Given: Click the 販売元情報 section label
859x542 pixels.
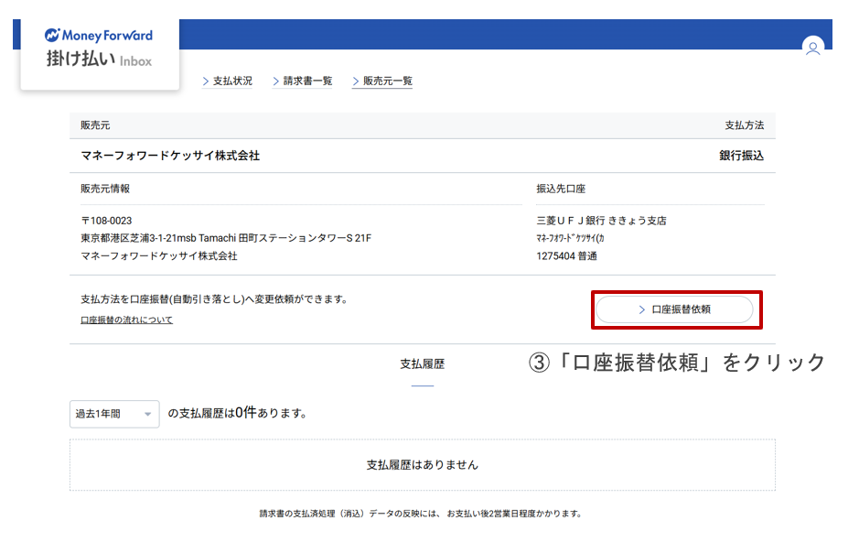Looking at the screenshot, I should coord(105,189).
